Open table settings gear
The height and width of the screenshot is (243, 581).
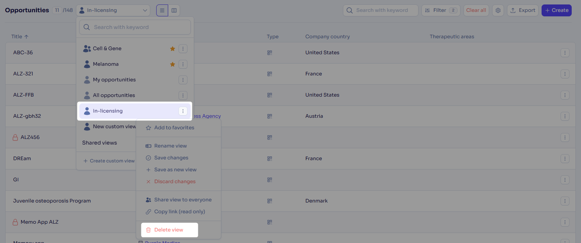(498, 10)
